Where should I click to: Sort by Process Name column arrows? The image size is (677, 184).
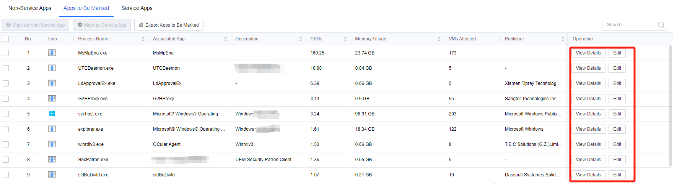[x=143, y=39]
